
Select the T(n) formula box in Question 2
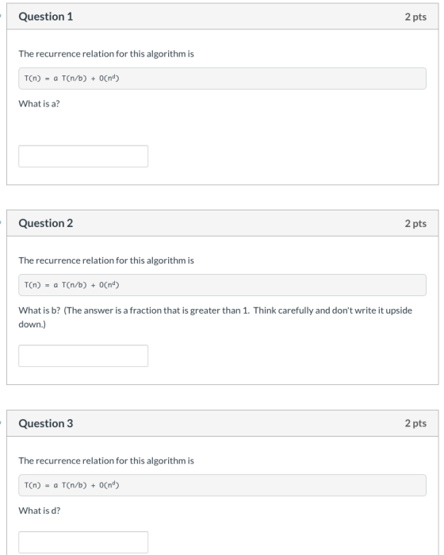[x=222, y=285]
